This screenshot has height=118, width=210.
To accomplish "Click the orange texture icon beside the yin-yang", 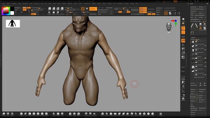I will [x=166, y=13].
